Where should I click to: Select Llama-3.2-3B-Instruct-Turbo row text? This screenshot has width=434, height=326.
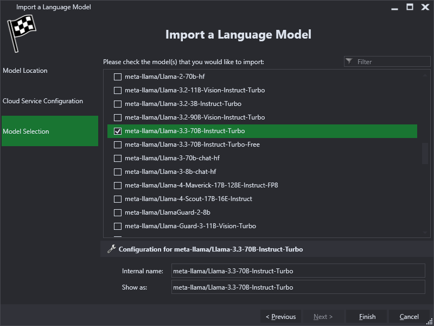pos(183,104)
